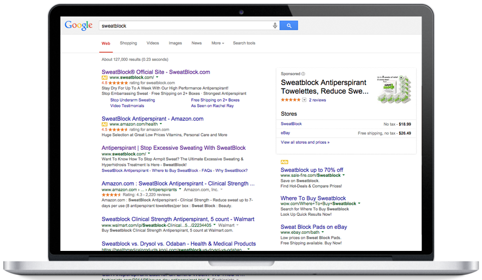Image resolution: width=482 pixels, height=280 pixels.
Task: Open As Seen on Rachel Ray sitelink
Action: pyautogui.click(x=212, y=106)
